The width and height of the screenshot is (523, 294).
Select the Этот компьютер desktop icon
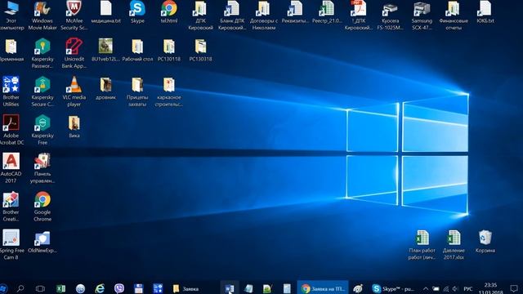pyautogui.click(x=11, y=16)
